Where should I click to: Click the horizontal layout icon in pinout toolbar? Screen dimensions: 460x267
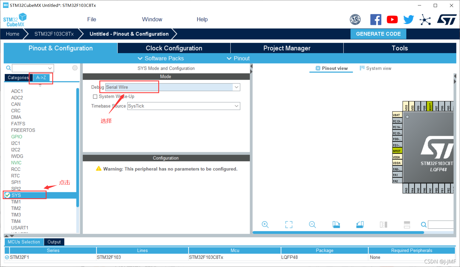[407, 225]
